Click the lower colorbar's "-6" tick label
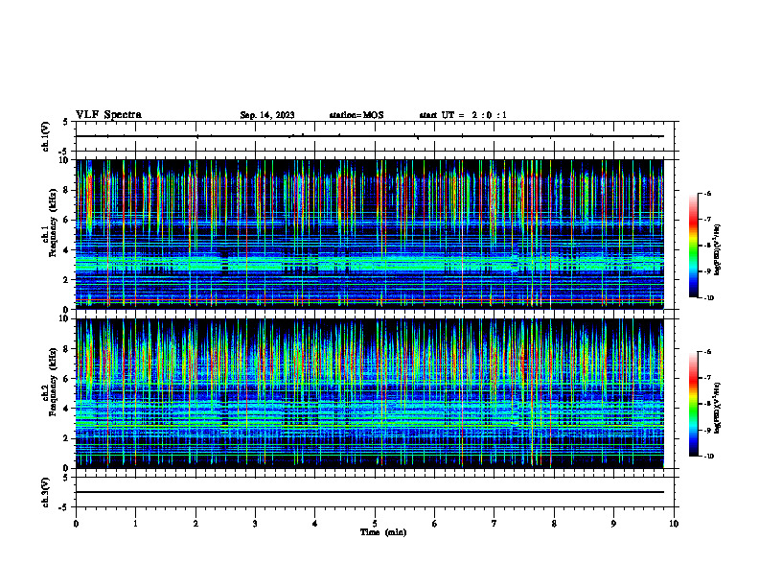Screen dimensions: 759x587 707,352
